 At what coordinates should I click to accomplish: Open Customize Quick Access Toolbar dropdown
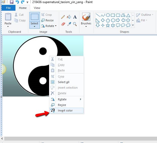tap(27, 2)
